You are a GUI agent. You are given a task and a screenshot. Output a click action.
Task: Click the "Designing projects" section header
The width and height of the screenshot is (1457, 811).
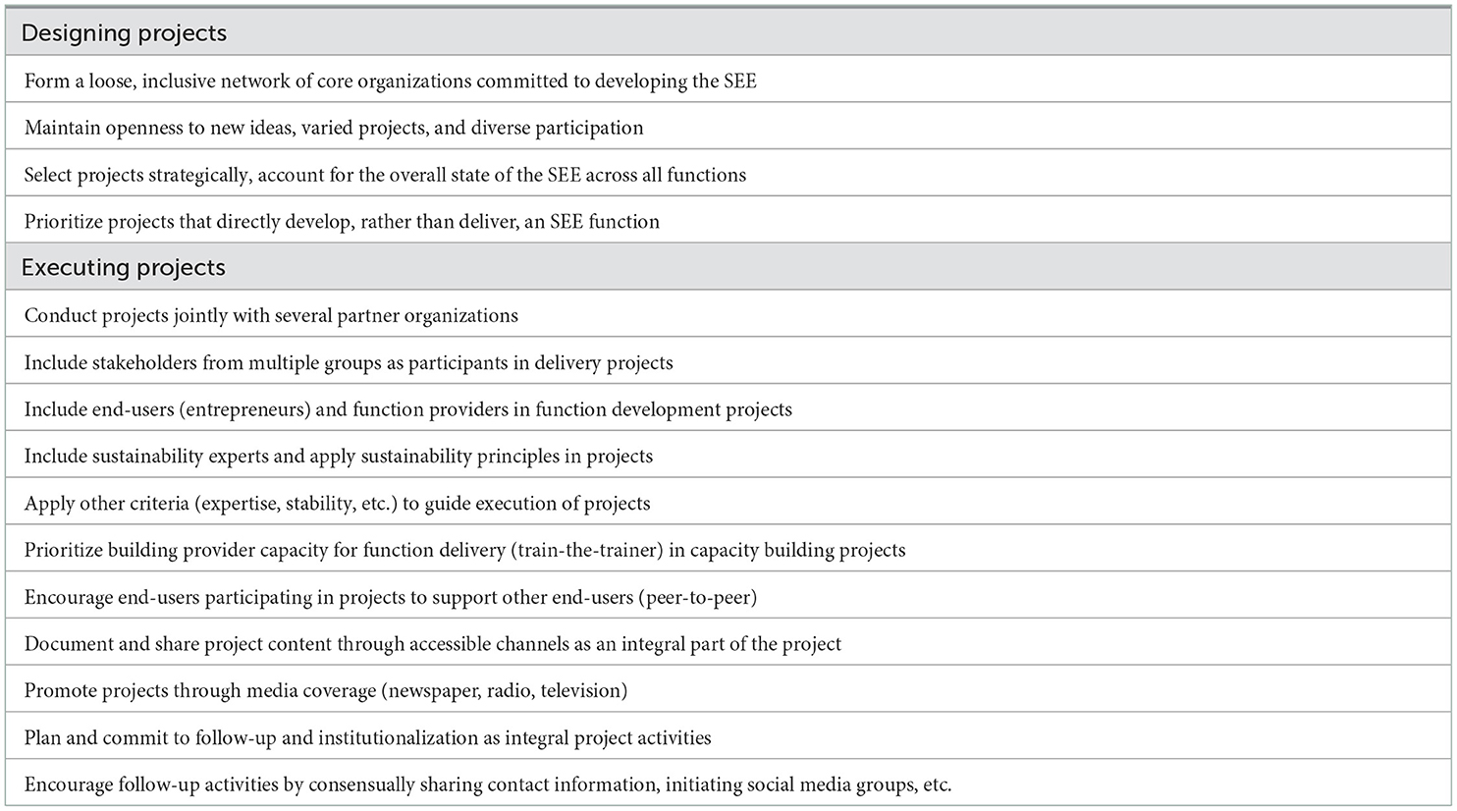tap(124, 33)
